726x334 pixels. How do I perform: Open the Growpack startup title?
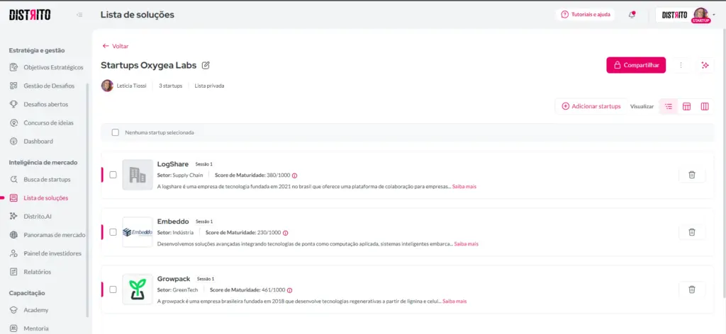tap(174, 279)
